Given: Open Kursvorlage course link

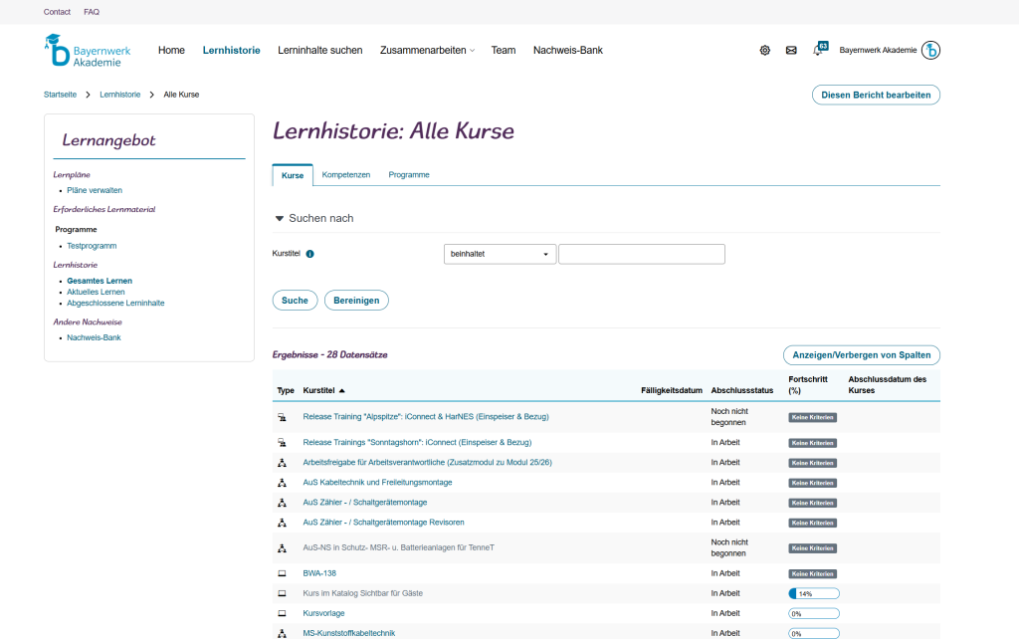Looking at the screenshot, I should pyautogui.click(x=323, y=613).
